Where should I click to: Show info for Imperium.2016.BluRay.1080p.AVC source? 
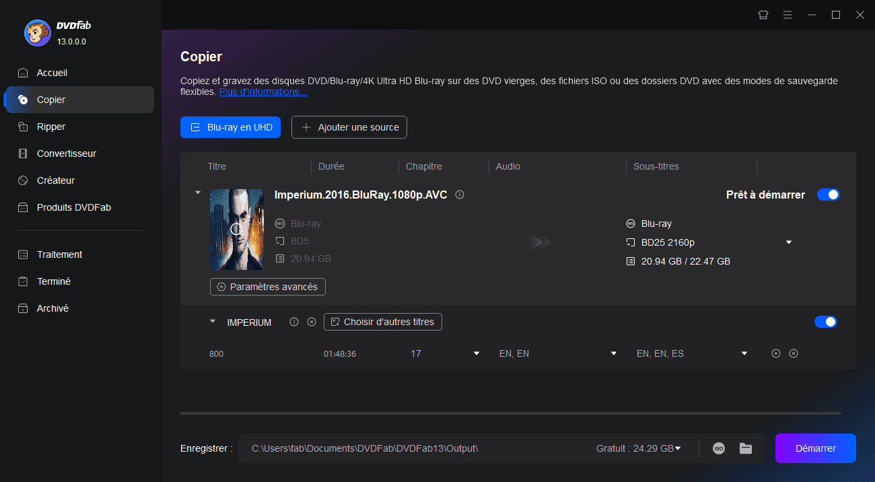pos(460,195)
